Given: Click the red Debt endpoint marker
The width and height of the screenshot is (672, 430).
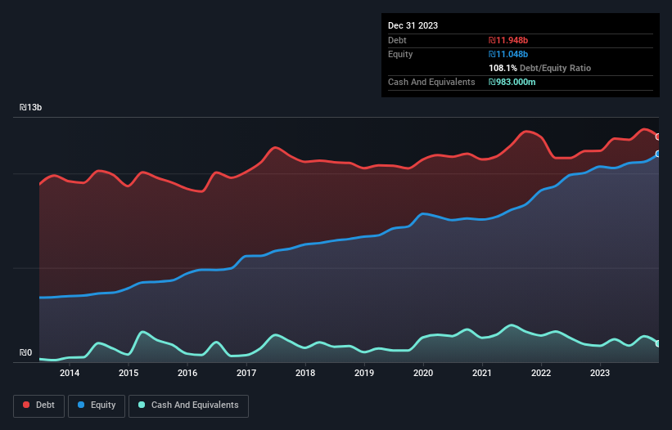Looking at the screenshot, I should pos(658,137).
